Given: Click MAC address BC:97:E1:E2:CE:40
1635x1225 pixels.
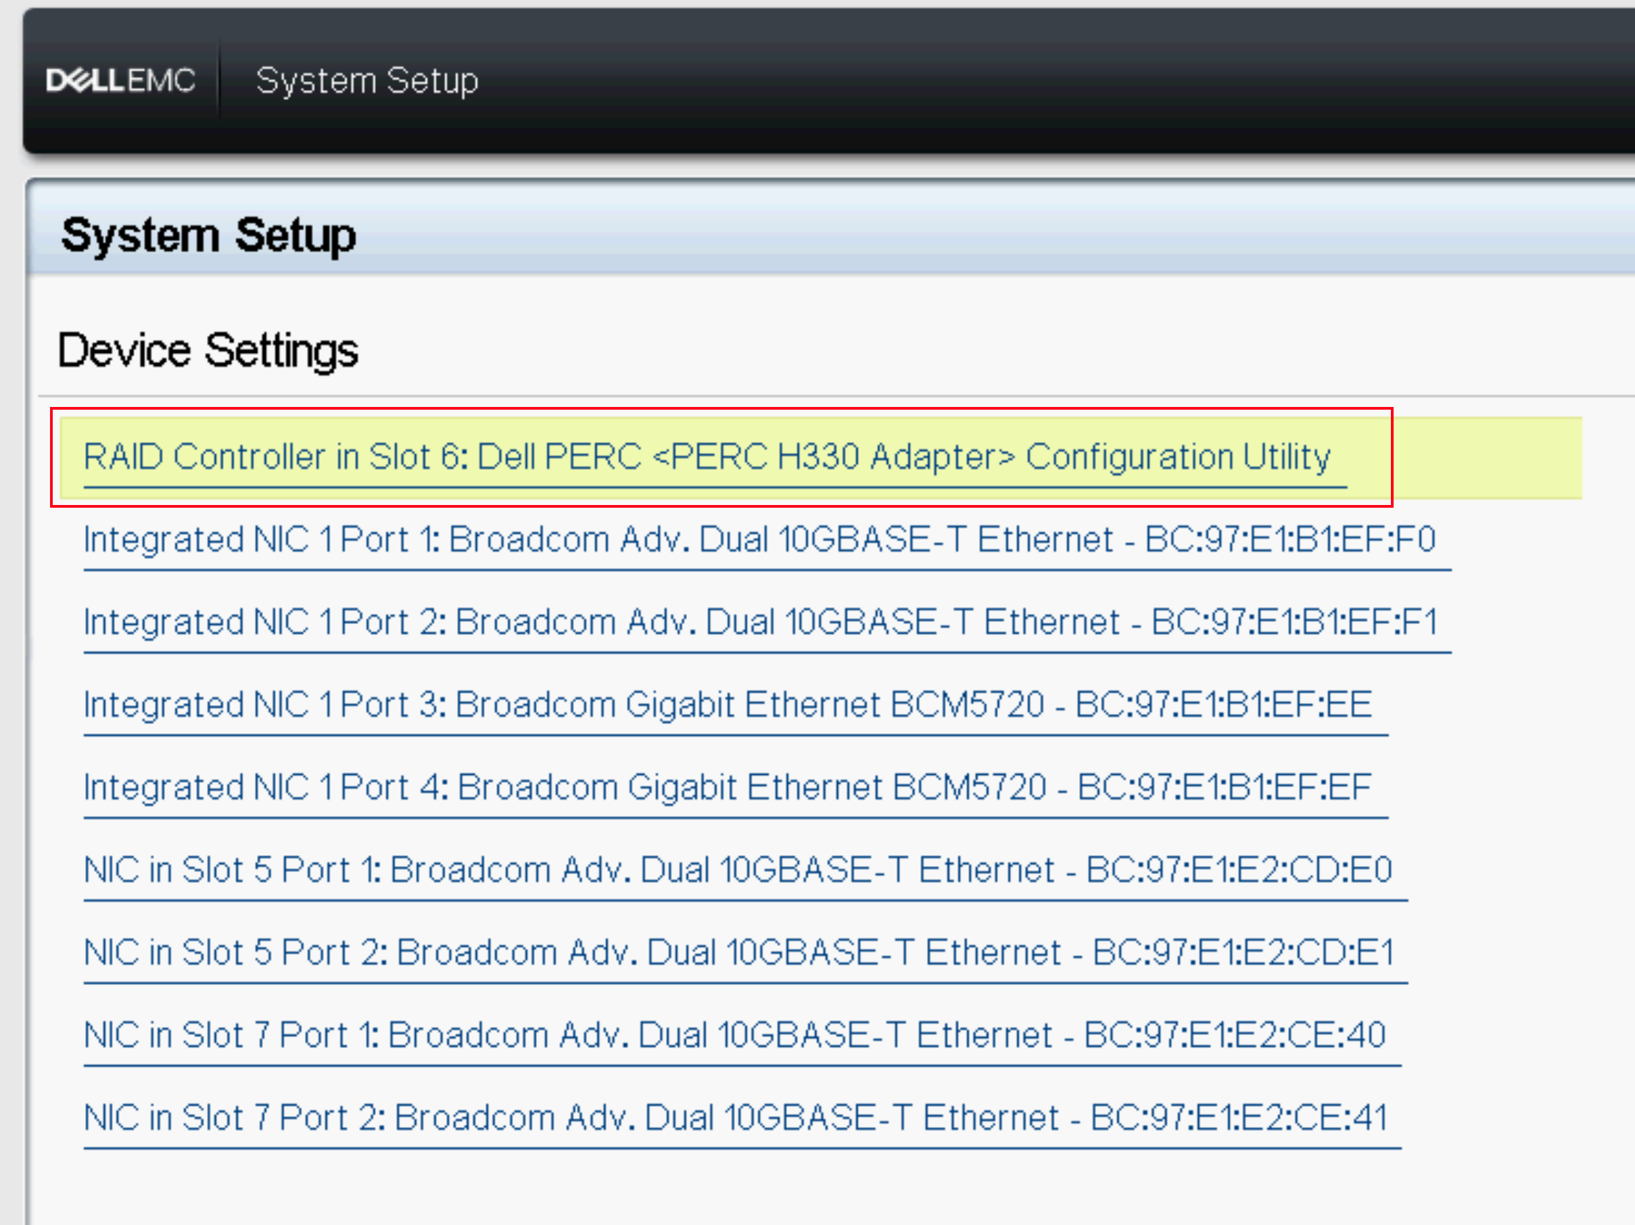Looking at the screenshot, I should point(1235,1035).
